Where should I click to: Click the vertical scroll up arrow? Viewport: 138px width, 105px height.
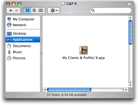[131, 18]
